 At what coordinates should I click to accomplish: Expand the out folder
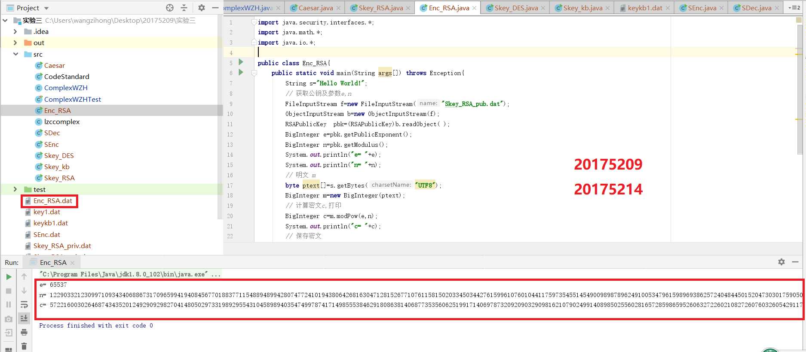pos(15,42)
